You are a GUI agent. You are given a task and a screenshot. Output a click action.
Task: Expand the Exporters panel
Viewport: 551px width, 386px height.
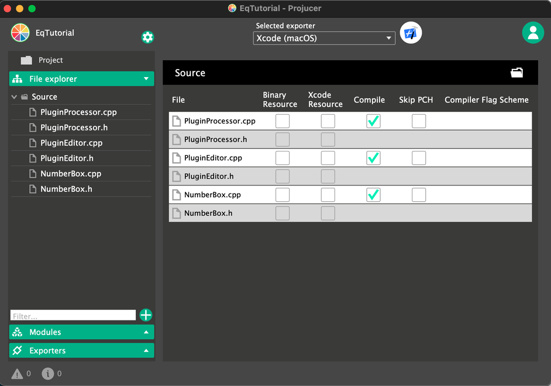[x=82, y=351]
